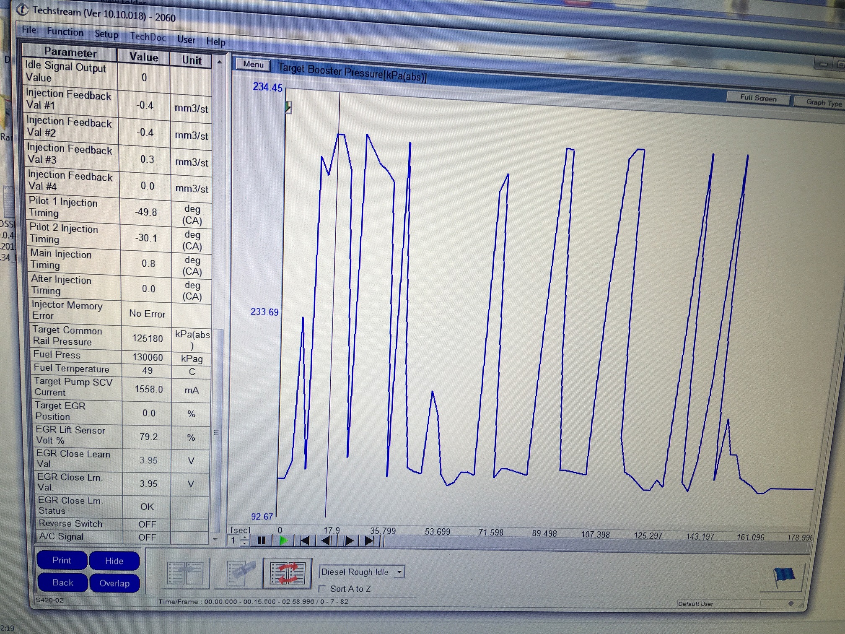Click the Overlap button
Viewport: 845px width, 634px height.
(x=114, y=583)
